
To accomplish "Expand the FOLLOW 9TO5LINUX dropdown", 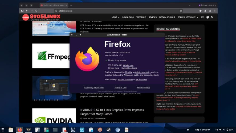I will pyautogui.click(x=188, y=17).
